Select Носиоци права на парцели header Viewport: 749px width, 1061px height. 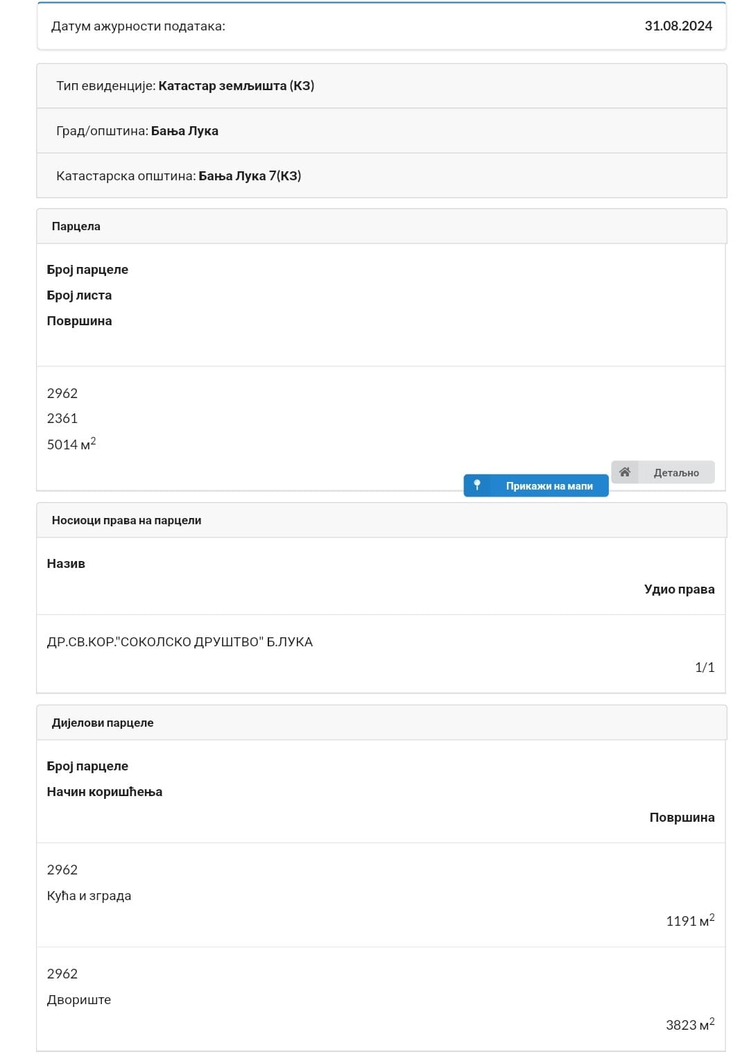click(381, 520)
